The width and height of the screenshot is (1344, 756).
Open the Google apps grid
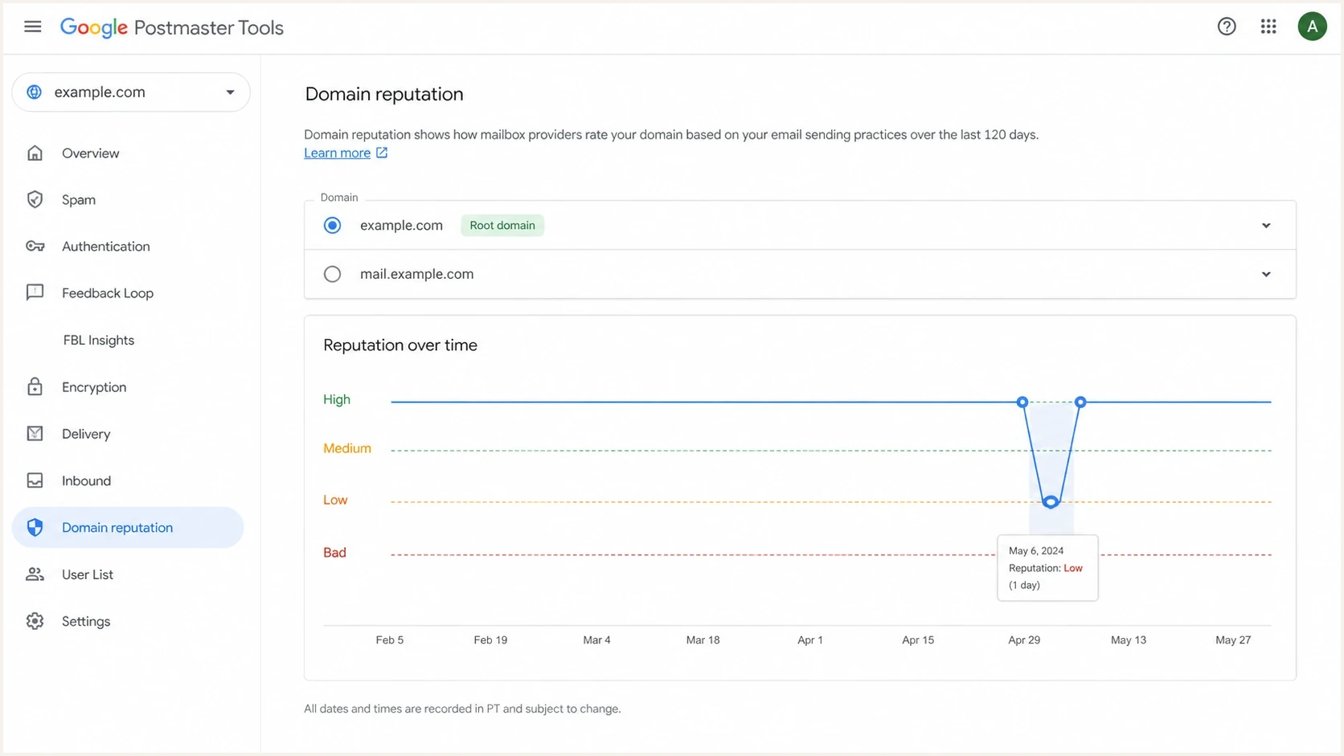(x=1268, y=27)
